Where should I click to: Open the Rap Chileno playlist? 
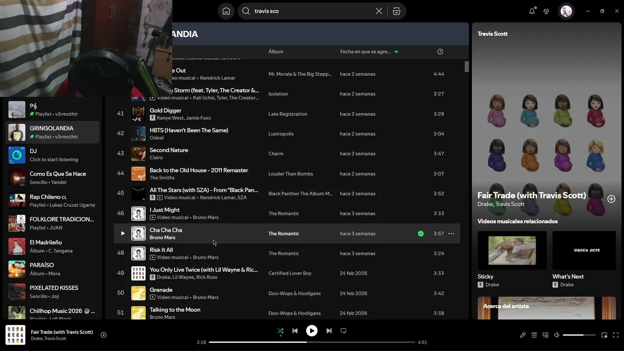[x=53, y=200]
